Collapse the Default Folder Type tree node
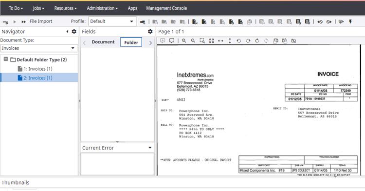The height and width of the screenshot is (191, 365). tap(6, 59)
